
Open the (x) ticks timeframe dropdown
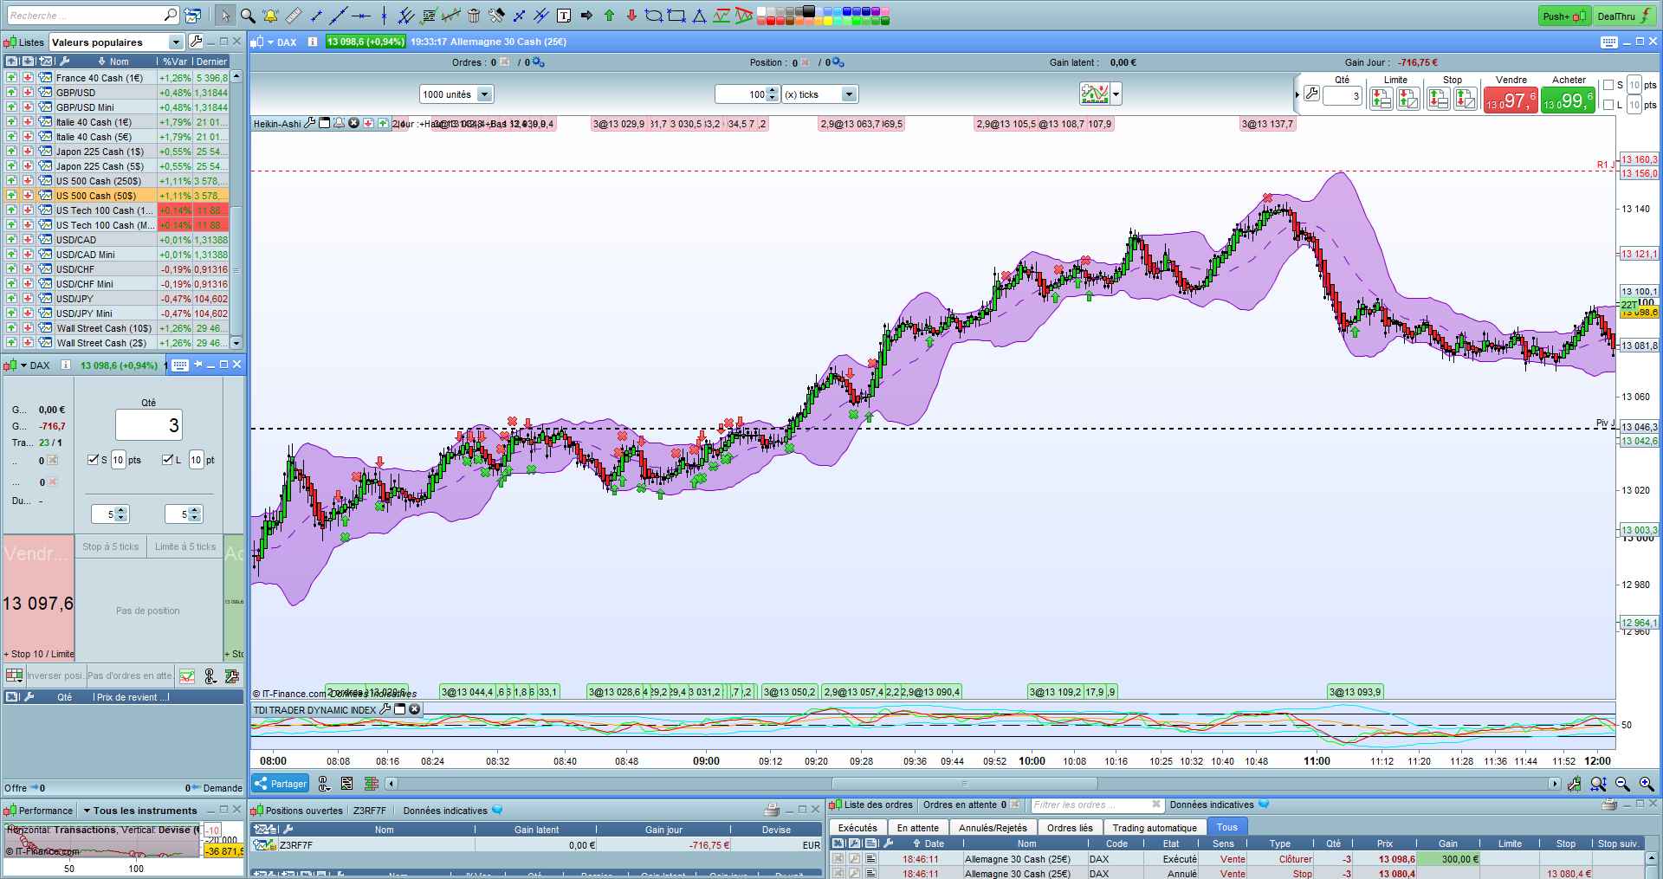(849, 94)
